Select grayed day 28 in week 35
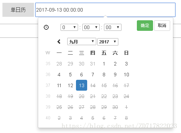The width and height of the screenshot is (181, 133). (x=59, y=64)
